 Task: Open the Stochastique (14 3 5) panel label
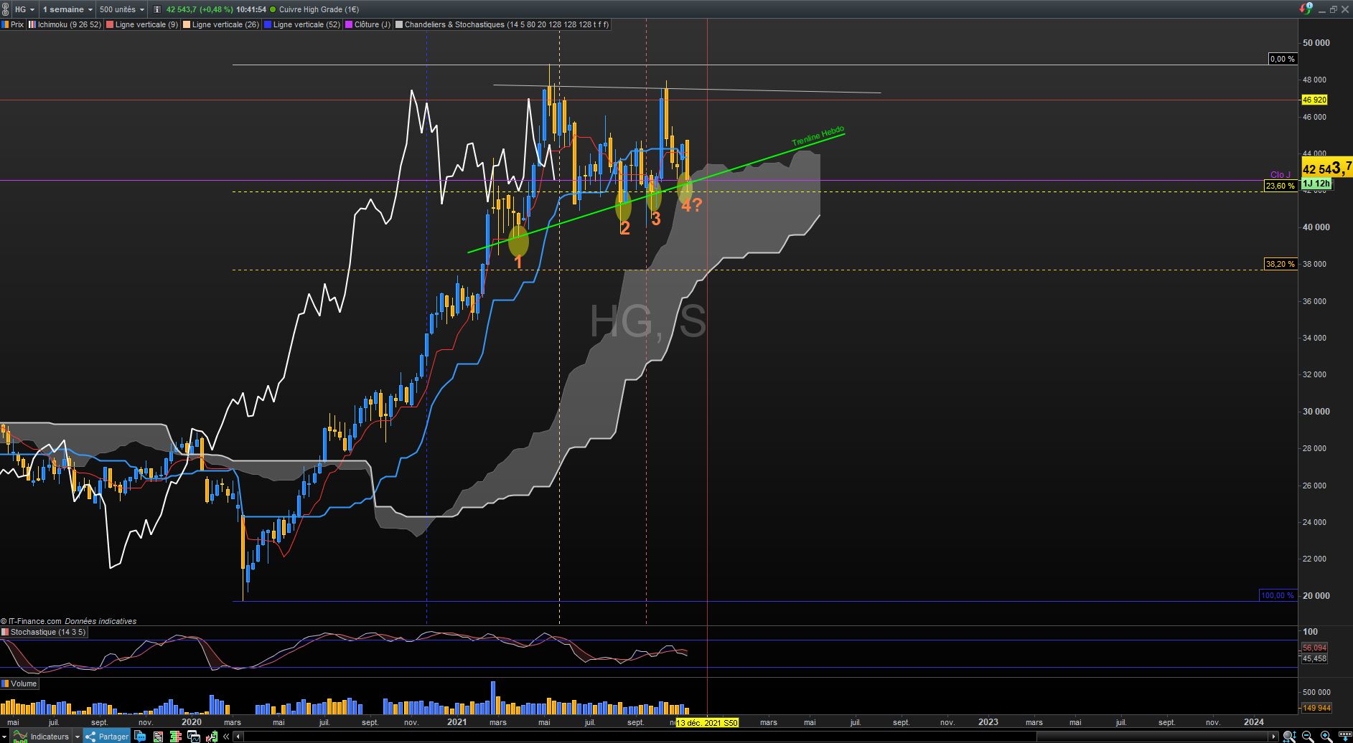(43, 632)
